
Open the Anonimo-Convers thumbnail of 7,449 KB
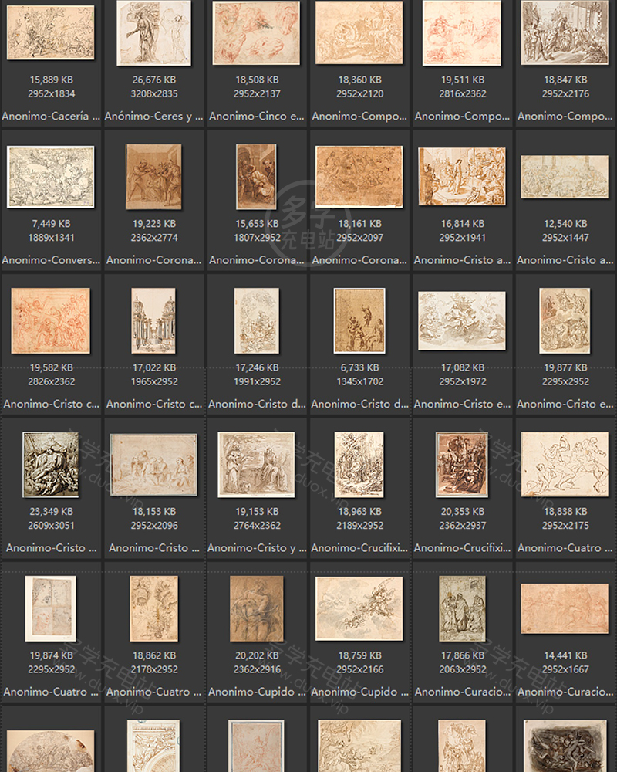[51, 177]
